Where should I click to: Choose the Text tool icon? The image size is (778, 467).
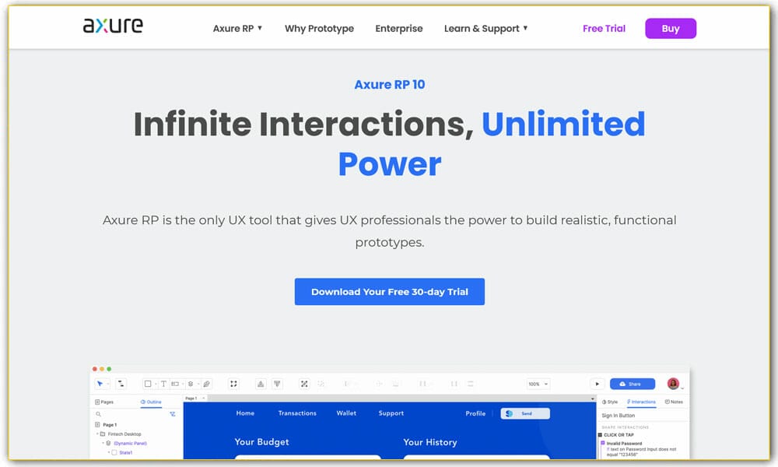click(163, 384)
